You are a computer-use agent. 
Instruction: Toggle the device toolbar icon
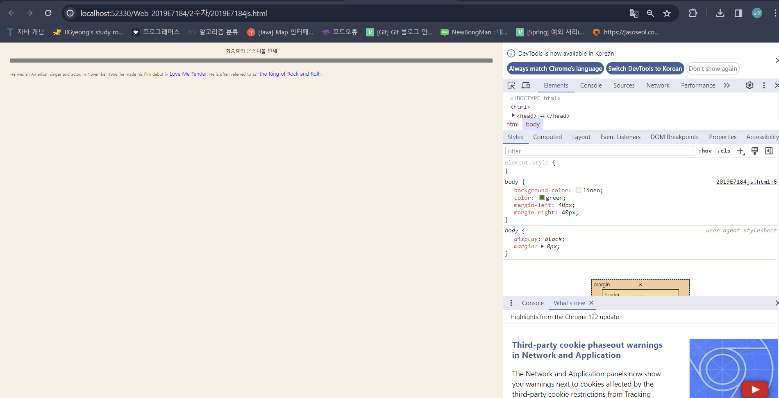click(526, 85)
